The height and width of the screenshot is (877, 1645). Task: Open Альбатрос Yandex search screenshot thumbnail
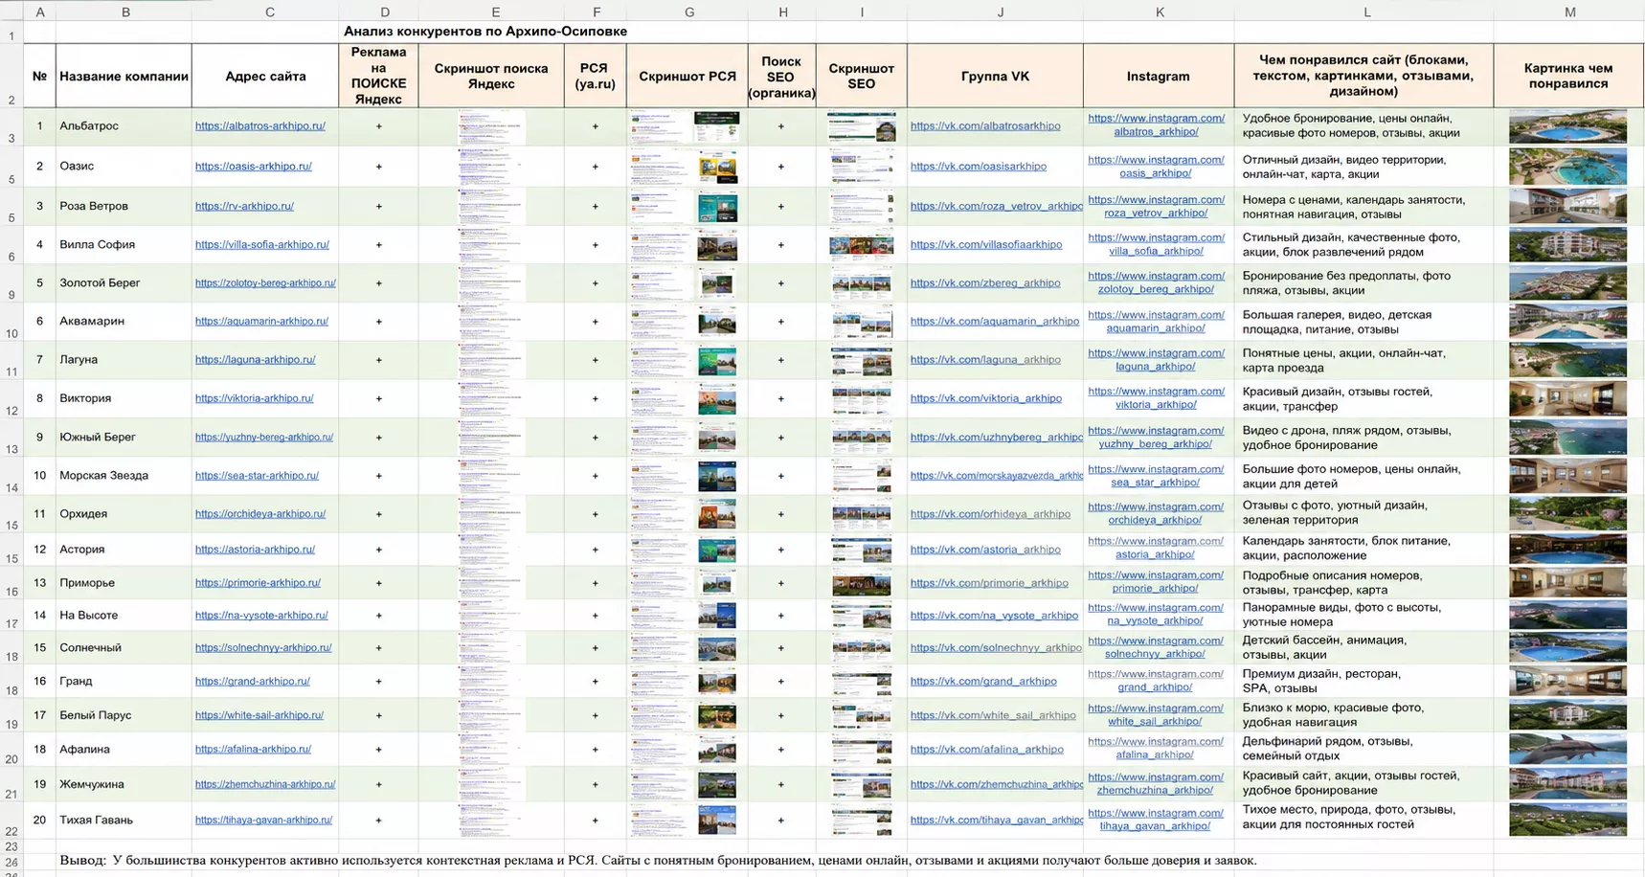click(491, 126)
